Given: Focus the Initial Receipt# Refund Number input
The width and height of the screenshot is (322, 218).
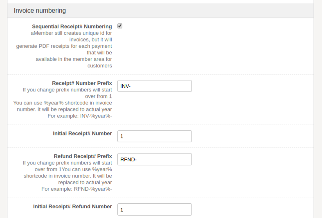Looking at the screenshot, I should pos(154,209).
